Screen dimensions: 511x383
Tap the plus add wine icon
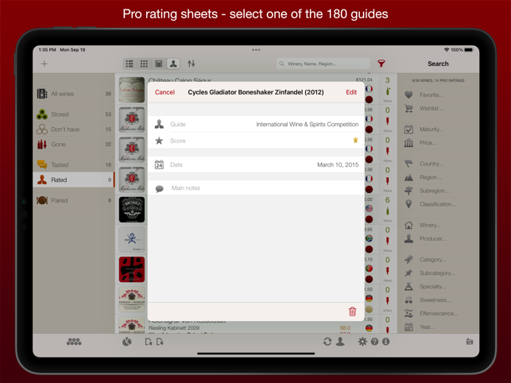click(x=45, y=64)
